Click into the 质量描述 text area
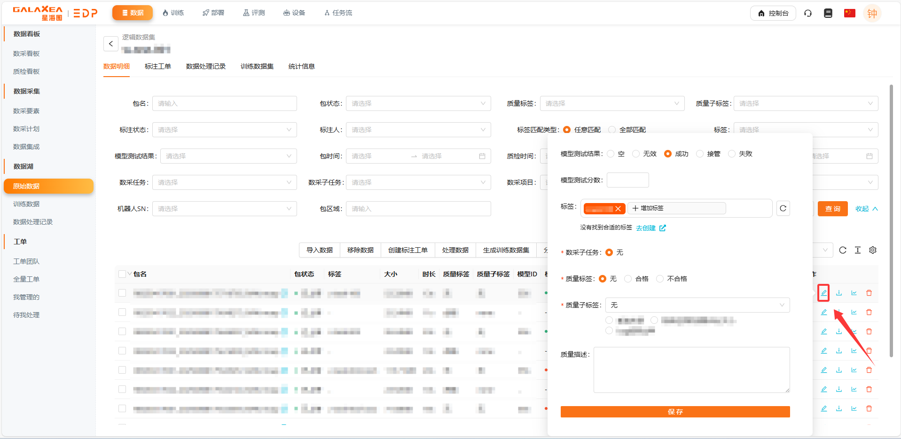The width and height of the screenshot is (901, 439). coord(691,369)
